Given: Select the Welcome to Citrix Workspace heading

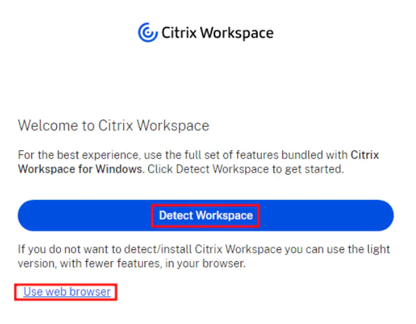Looking at the screenshot, I should [113, 126].
